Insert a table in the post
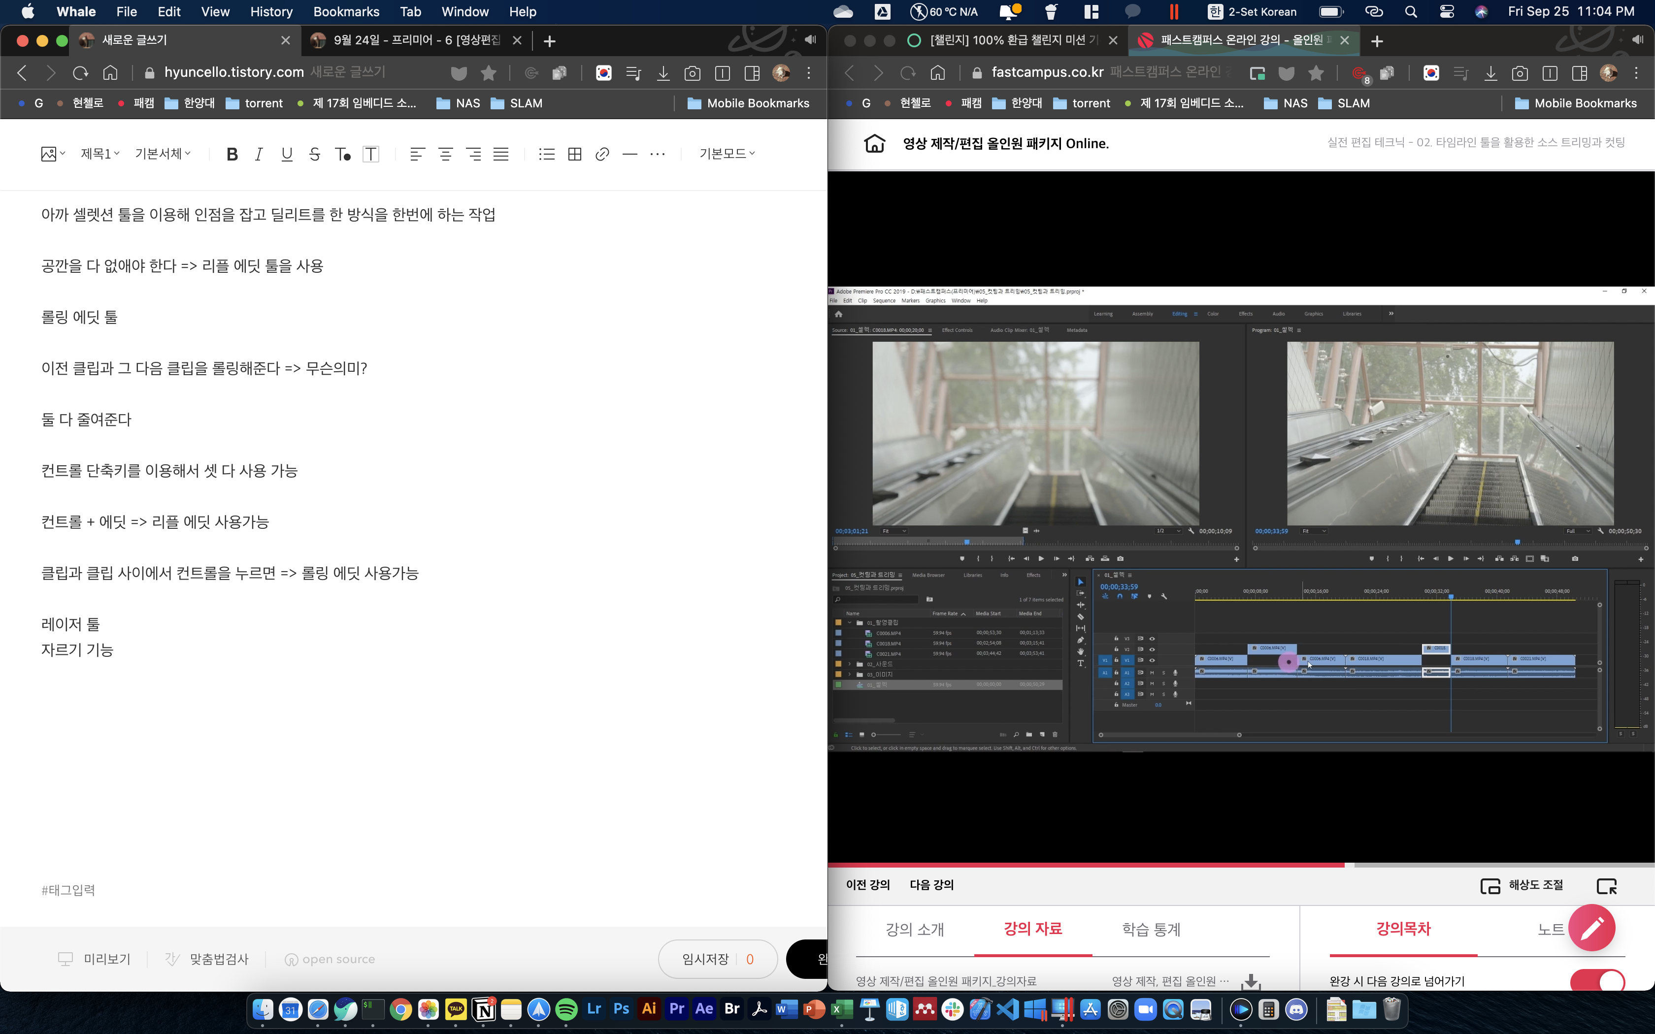The width and height of the screenshot is (1655, 1034). [574, 154]
